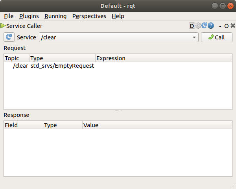Viewport: 236px width, 189px height.
Task: Refresh the service list with the blue arrow button
Action: [9, 37]
